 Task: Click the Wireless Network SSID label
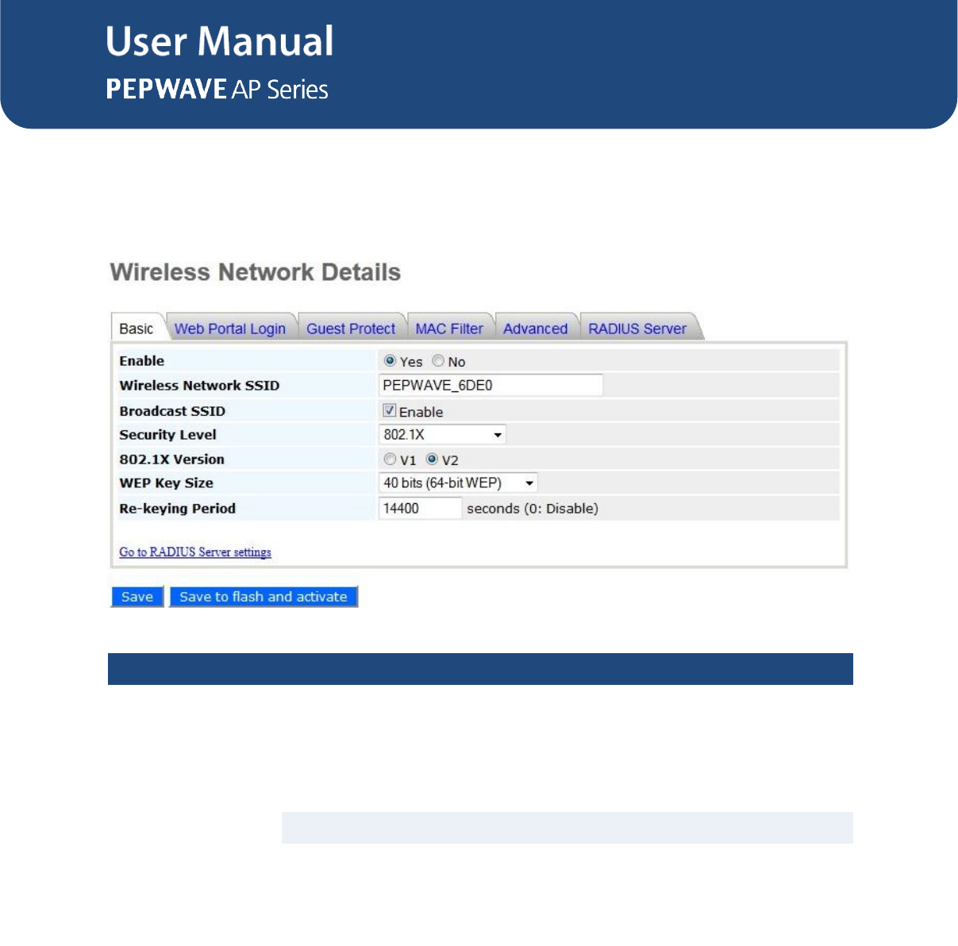[x=199, y=386]
